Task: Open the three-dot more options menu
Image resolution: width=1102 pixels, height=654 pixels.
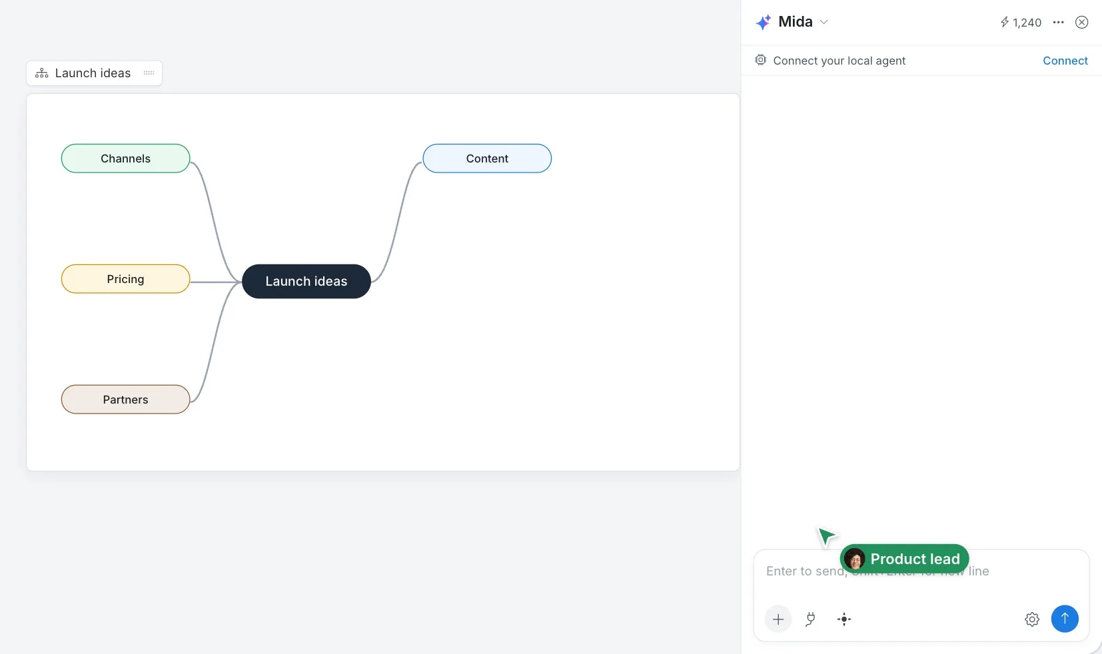Action: point(1059,22)
